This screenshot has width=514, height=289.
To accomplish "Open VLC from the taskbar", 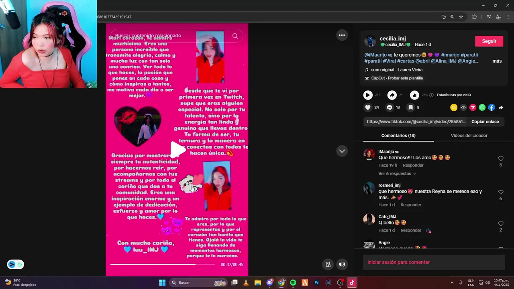I will point(246,283).
